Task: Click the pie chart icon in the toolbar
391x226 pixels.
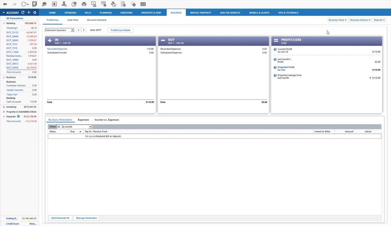Action: (74, 4)
